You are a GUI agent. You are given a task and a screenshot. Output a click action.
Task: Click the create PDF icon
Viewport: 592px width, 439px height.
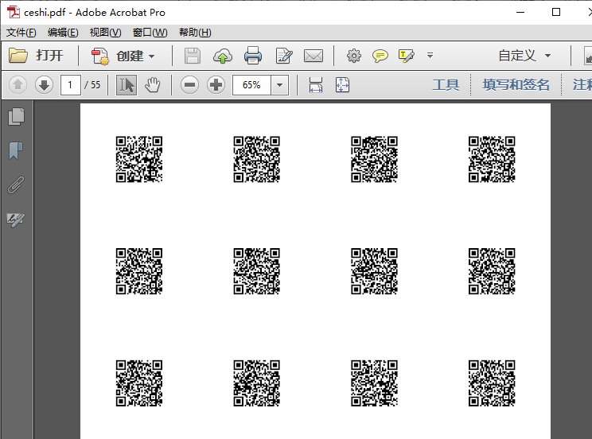coord(100,56)
